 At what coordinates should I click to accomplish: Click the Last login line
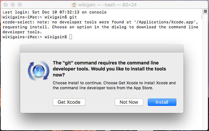(x=55, y=12)
